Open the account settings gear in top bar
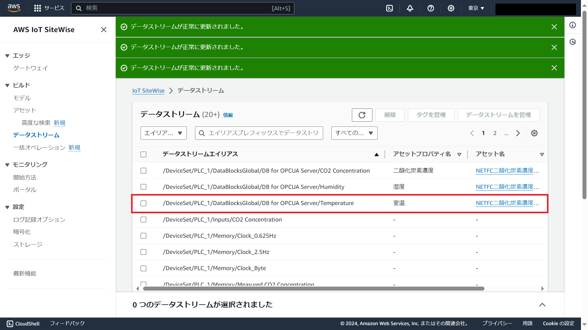The height and width of the screenshot is (330, 588). (x=451, y=8)
